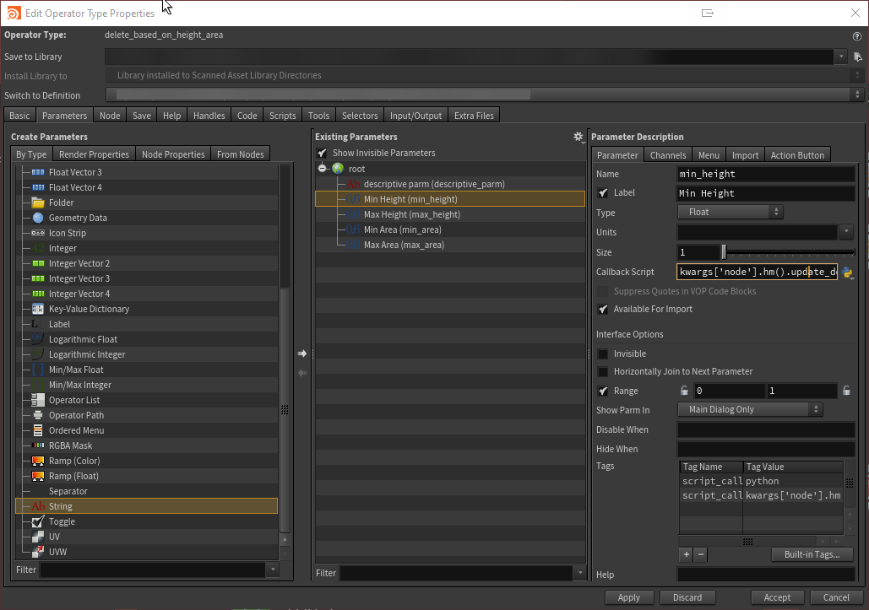Click the right arrow to add parameter
Viewport: 869px width, 610px height.
coord(302,354)
